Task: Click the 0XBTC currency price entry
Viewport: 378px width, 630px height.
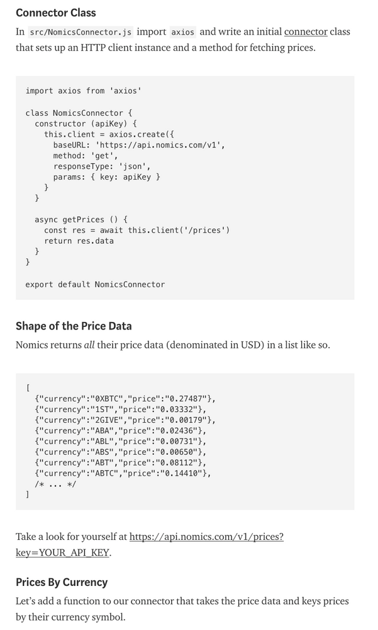Action: coord(125,399)
